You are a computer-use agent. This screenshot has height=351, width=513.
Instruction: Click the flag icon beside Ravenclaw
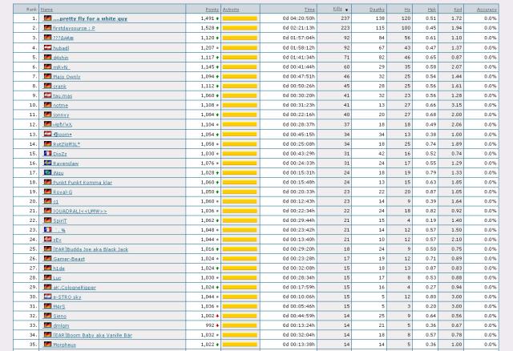[x=47, y=163]
